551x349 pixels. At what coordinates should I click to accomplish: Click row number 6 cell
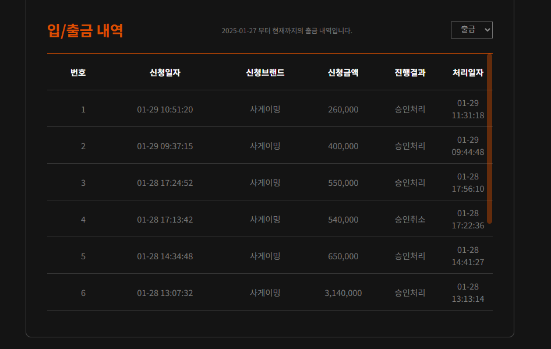tap(83, 292)
